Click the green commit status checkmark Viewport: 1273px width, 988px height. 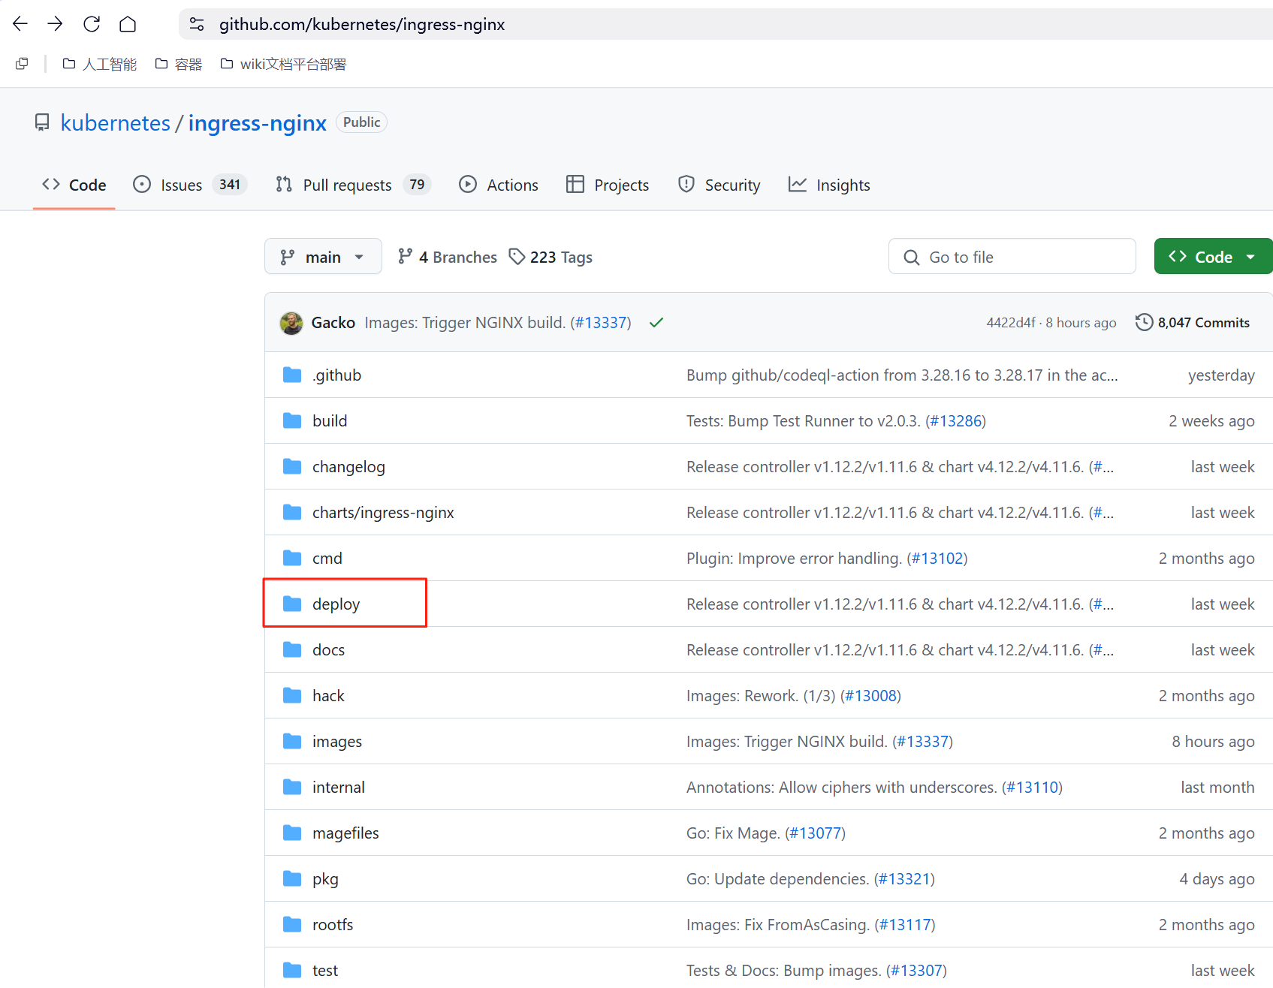tap(656, 323)
